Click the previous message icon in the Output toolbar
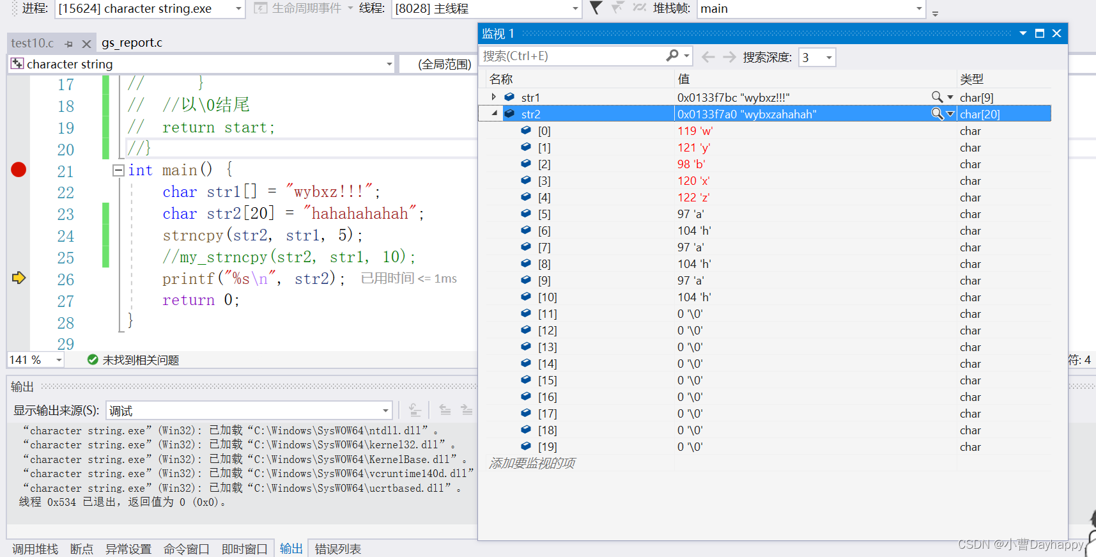The height and width of the screenshot is (557, 1096). click(x=445, y=410)
